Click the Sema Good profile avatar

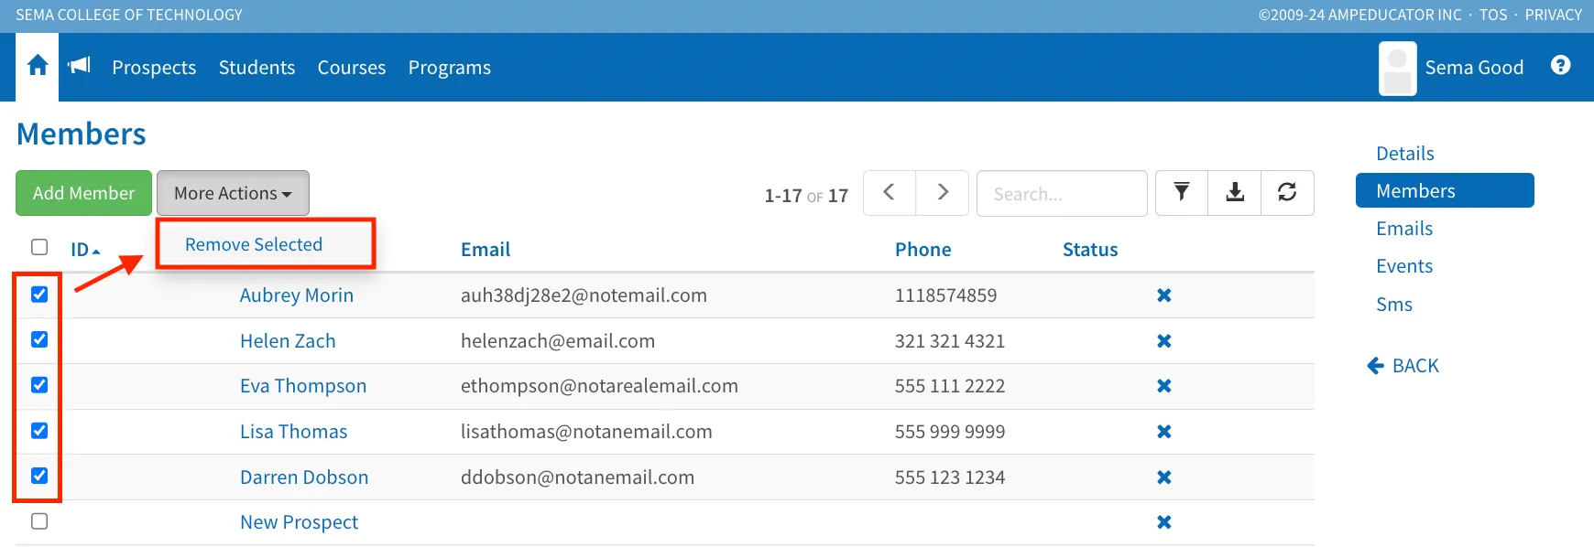1397,68
